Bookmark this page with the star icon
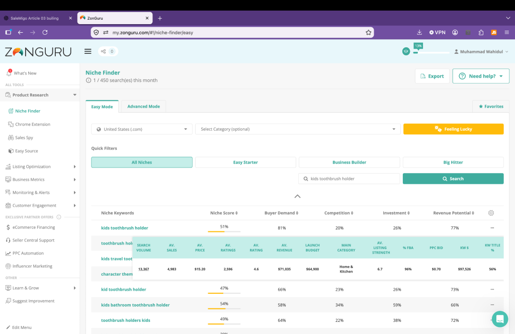 pos(368,33)
